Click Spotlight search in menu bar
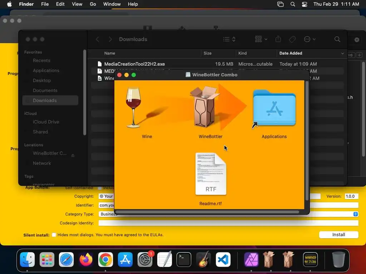The image size is (366, 274). tap(292, 4)
